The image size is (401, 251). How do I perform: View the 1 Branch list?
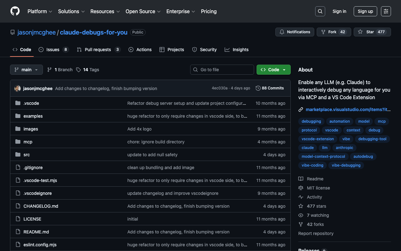click(x=60, y=70)
